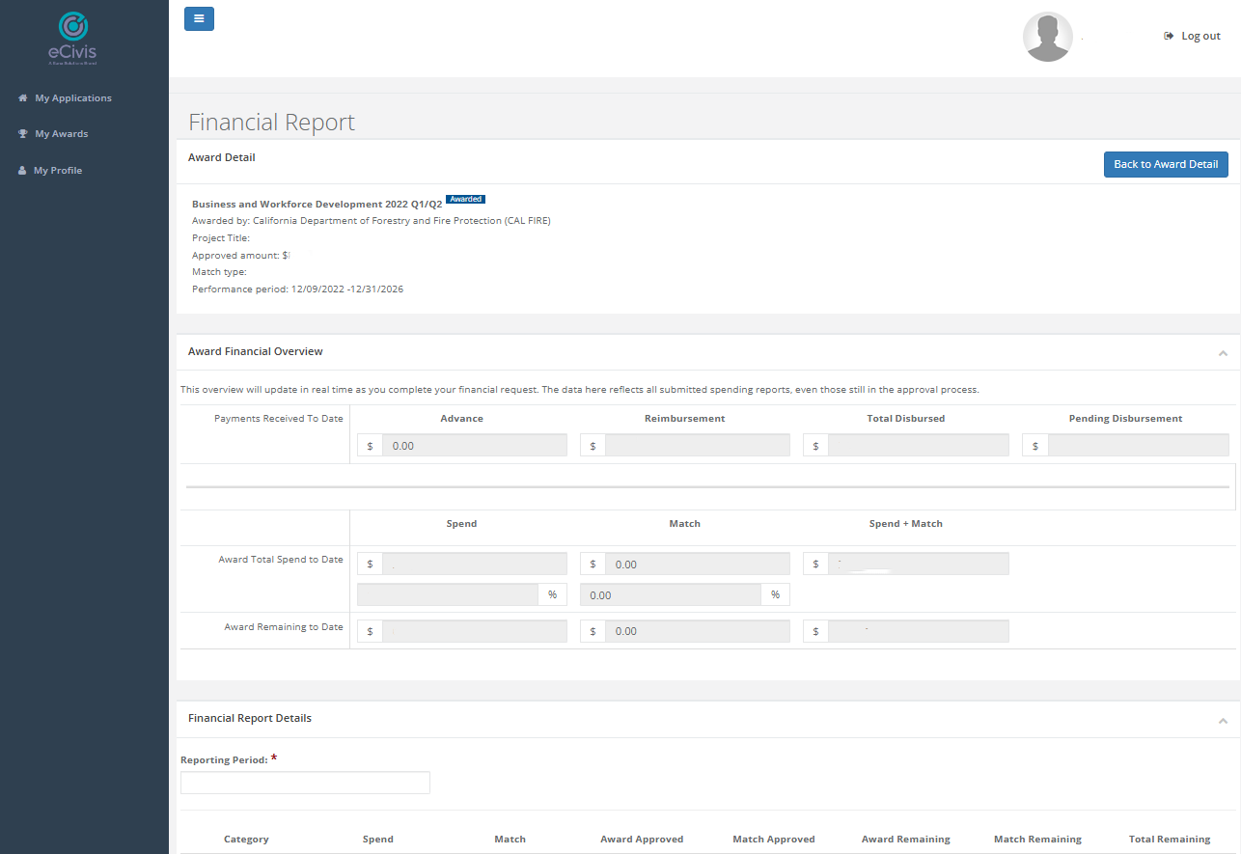Viewport: 1241px width, 854px height.
Task: Open My Profile from the sidebar
Action: click(58, 171)
